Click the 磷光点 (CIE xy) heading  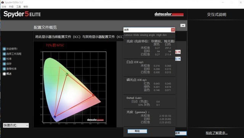pyautogui.click(x=136, y=80)
